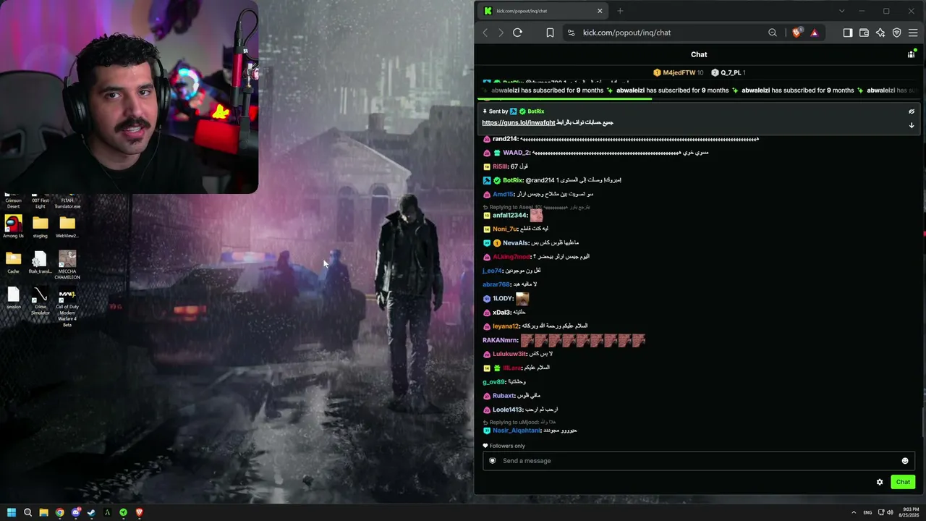Show hidden system tray icons chevron
The height and width of the screenshot is (521, 926).
coord(854,512)
